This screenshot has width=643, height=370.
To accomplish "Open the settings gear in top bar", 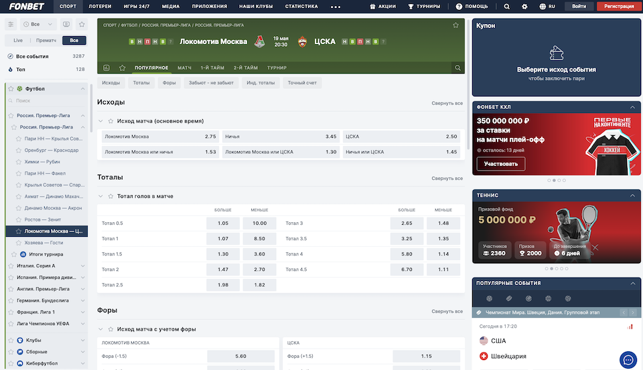I will pos(524,7).
